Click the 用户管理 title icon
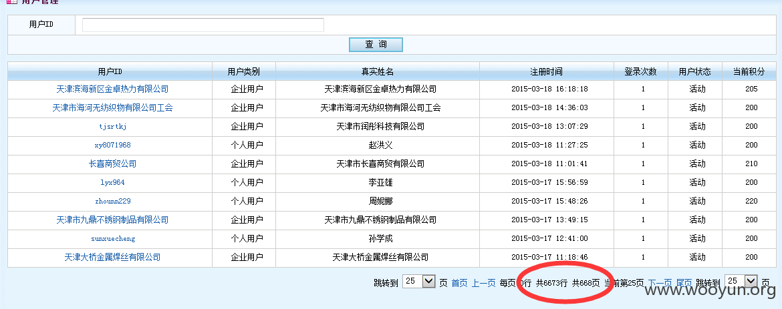782x309 pixels. pos(12,2)
